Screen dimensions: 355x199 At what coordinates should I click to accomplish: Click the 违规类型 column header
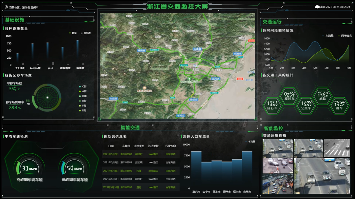pos(139,146)
